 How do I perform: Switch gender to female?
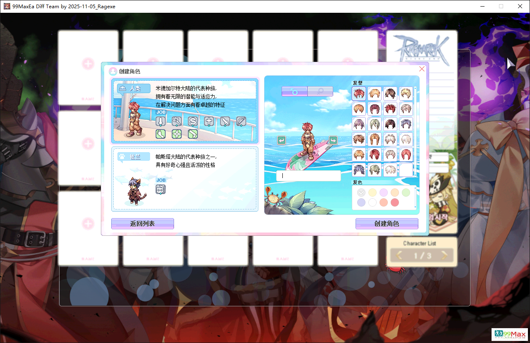(320, 92)
